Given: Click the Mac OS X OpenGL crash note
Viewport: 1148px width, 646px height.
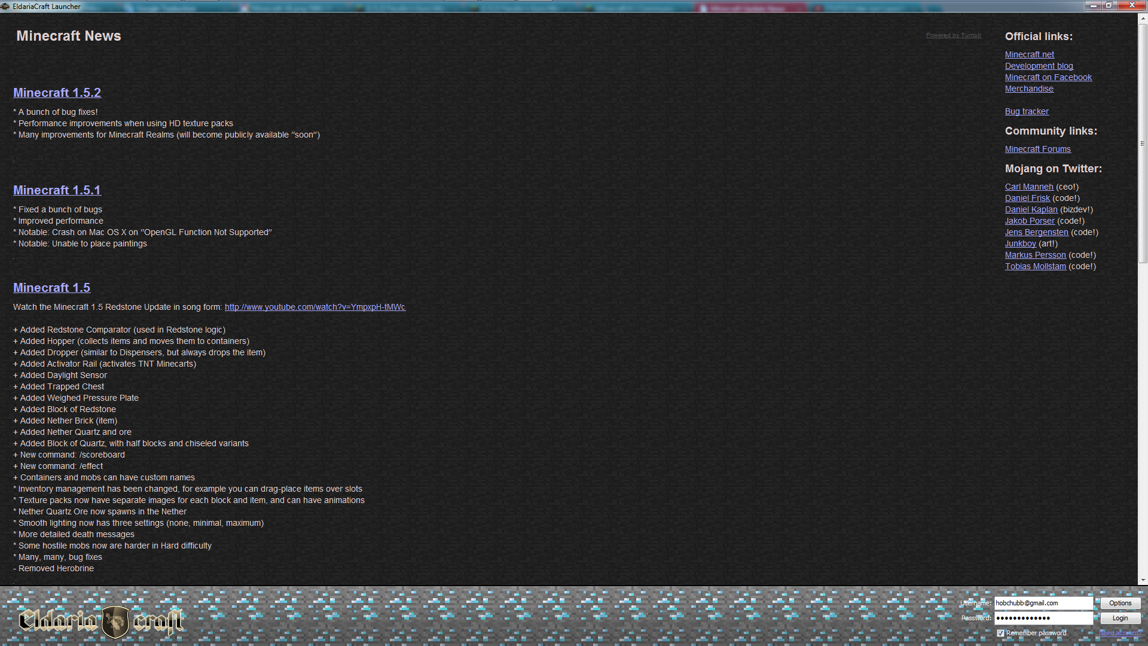Looking at the screenshot, I should click(x=143, y=232).
